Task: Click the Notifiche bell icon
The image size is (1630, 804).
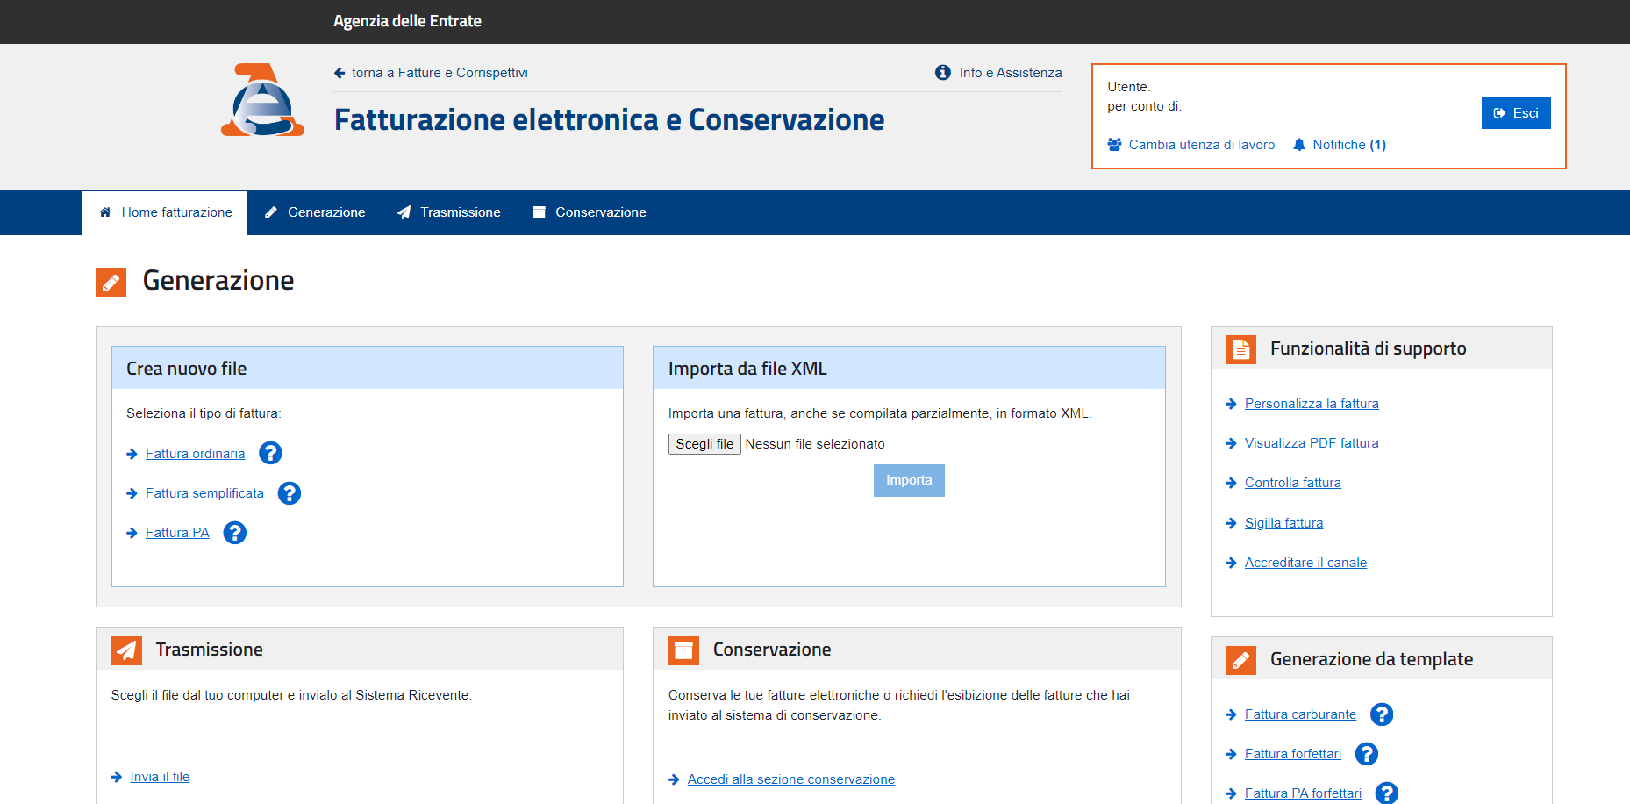Action: click(x=1299, y=145)
